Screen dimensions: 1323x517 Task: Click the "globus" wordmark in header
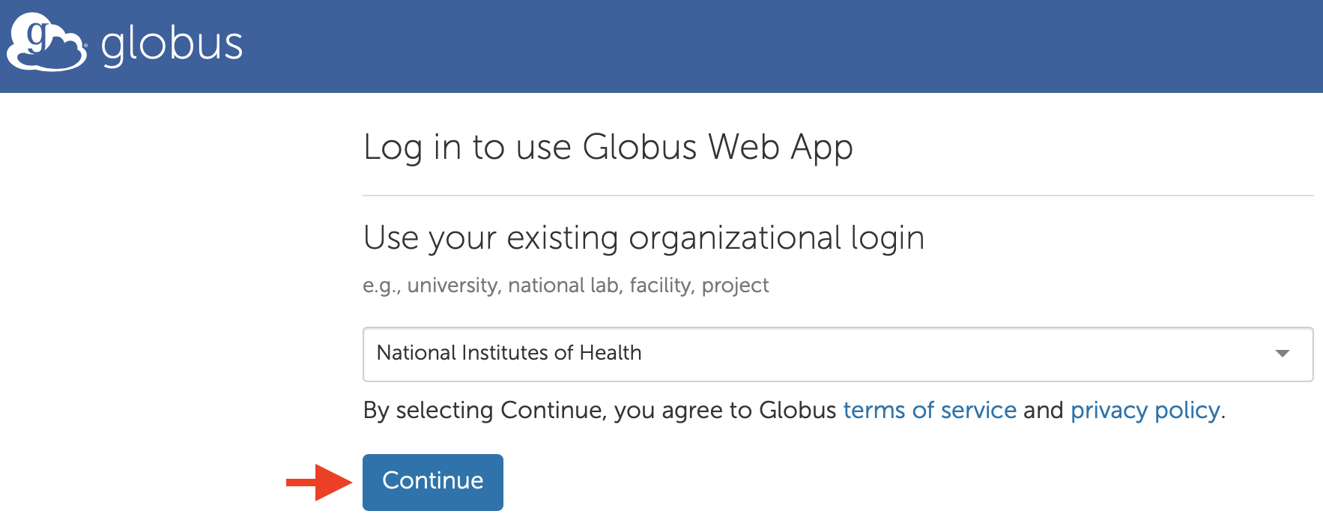[172, 44]
